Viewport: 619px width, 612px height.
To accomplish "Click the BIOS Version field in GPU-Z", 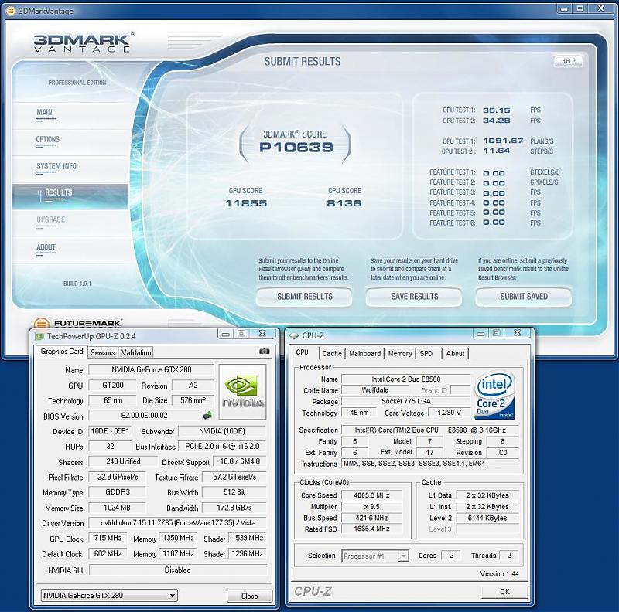I will pyautogui.click(x=144, y=415).
